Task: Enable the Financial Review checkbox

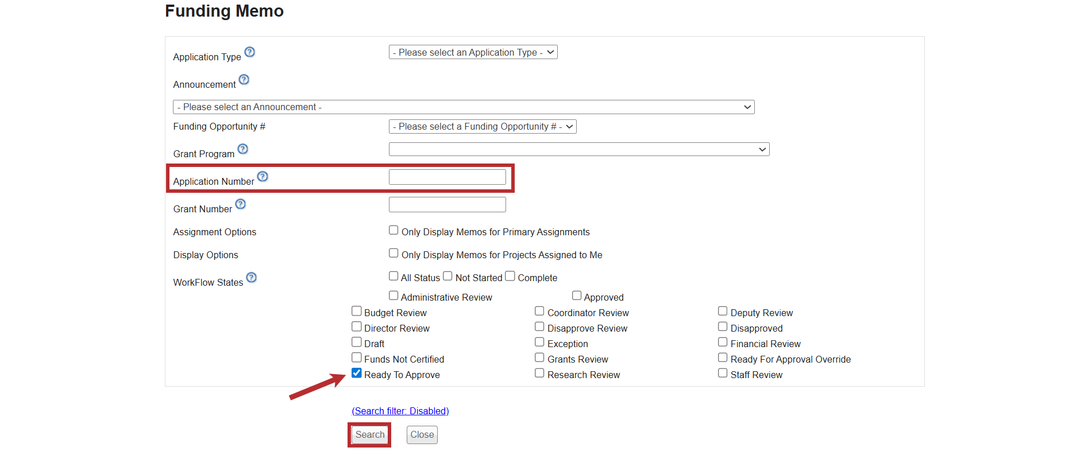Action: [723, 343]
